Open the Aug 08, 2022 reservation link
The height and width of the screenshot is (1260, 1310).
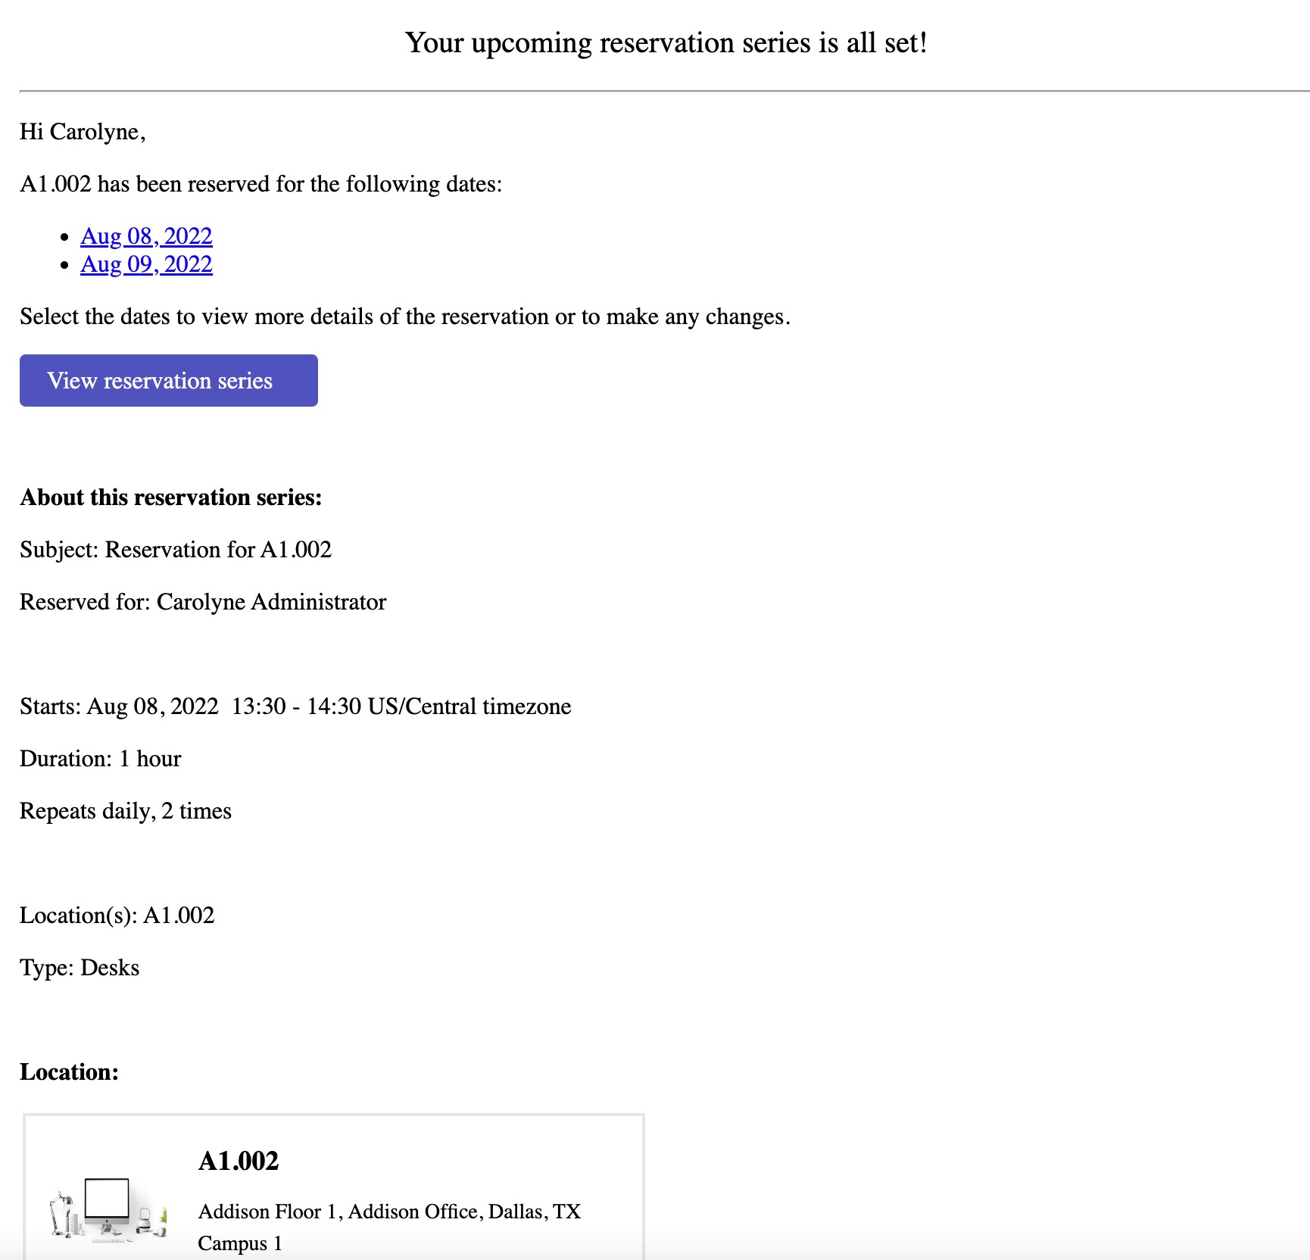pyautogui.click(x=146, y=236)
